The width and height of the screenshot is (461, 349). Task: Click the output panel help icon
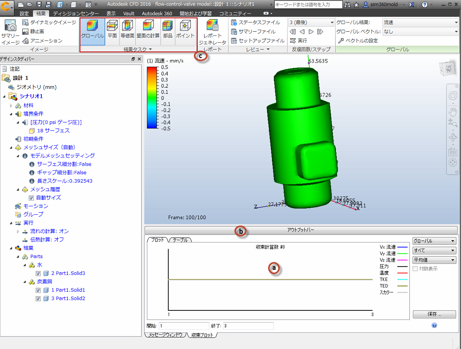point(434,325)
